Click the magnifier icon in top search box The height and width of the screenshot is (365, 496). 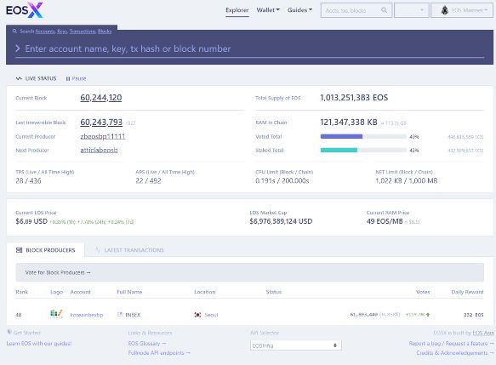click(x=384, y=10)
